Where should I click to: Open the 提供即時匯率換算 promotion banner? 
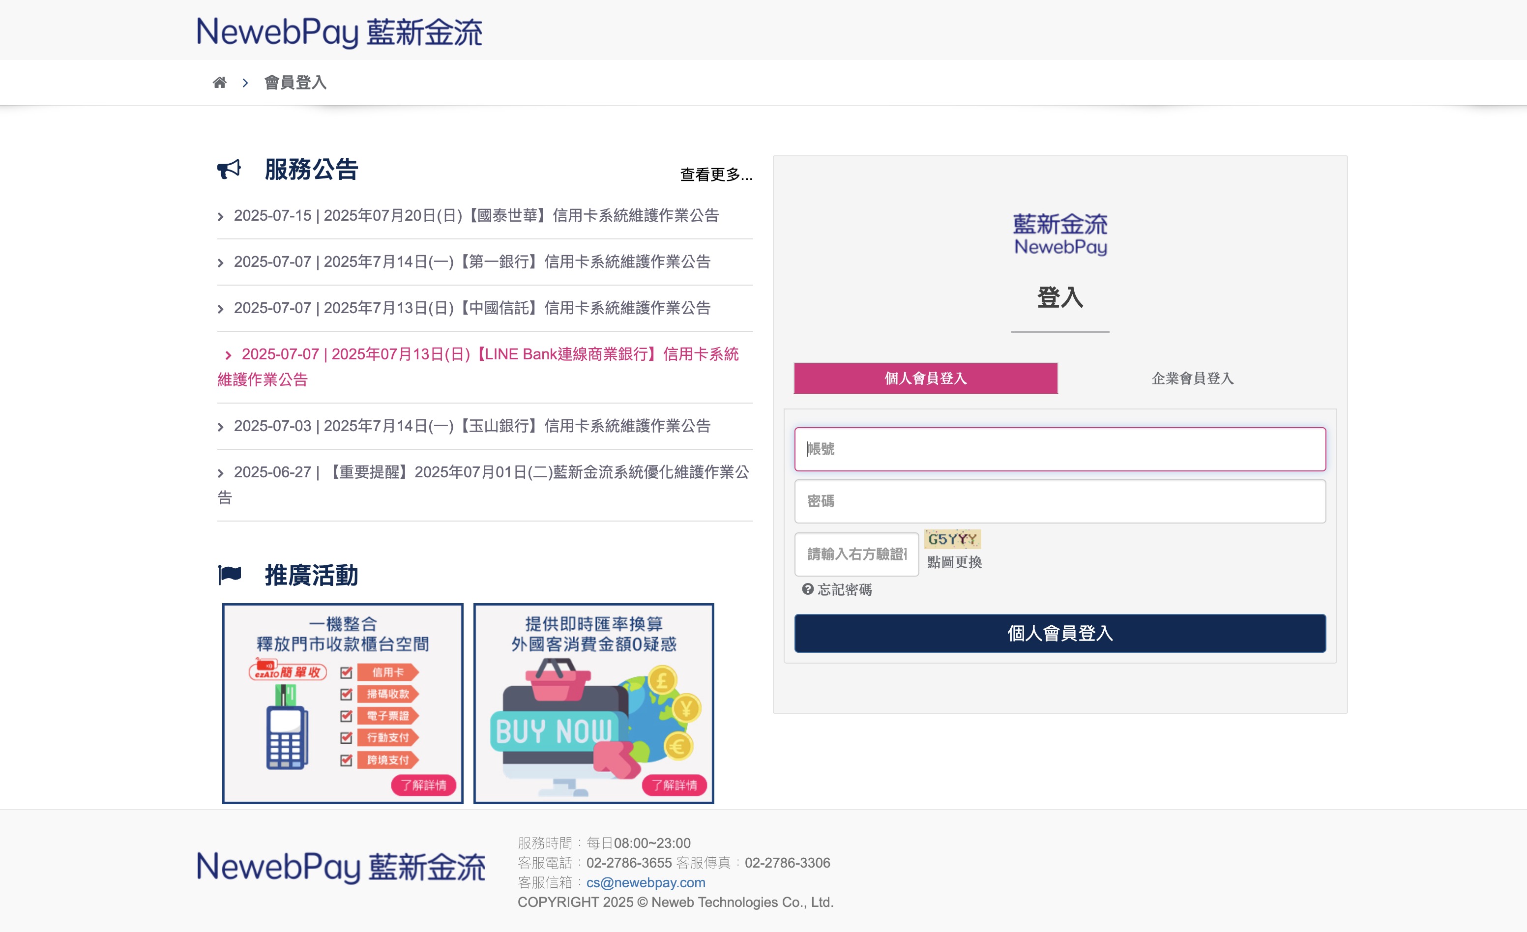click(594, 703)
